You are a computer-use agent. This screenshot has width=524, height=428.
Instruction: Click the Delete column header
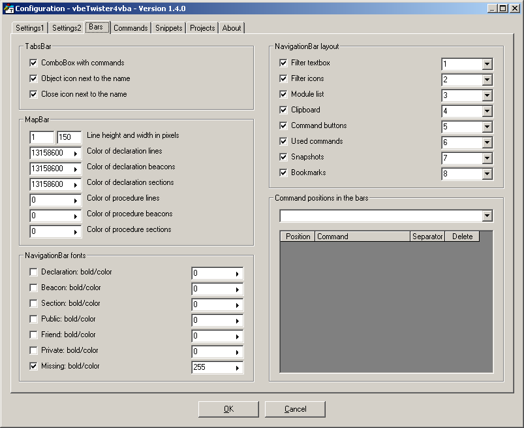[462, 237]
